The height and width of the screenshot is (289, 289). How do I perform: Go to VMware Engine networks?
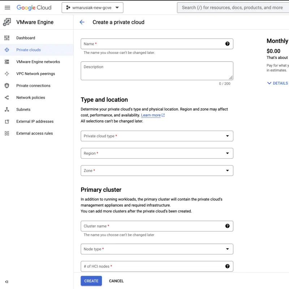(x=38, y=62)
